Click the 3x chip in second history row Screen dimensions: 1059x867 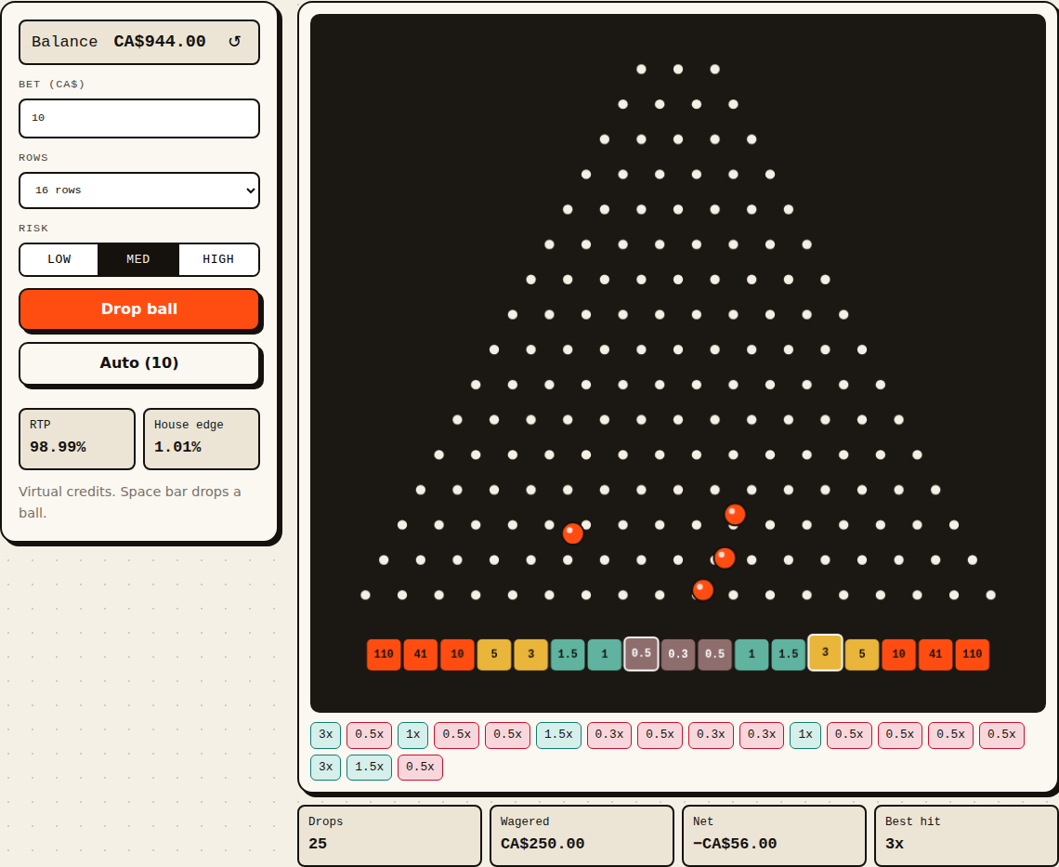(x=325, y=767)
